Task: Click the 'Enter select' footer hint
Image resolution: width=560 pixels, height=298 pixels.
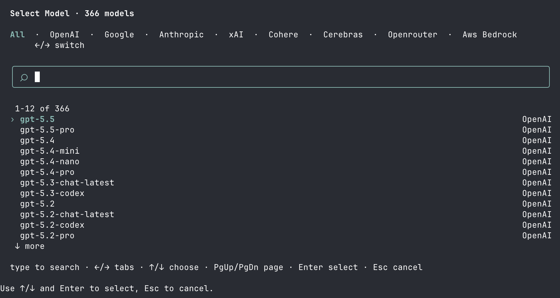Action: (328, 267)
